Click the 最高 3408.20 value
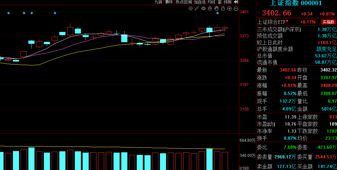 coord(328,86)
